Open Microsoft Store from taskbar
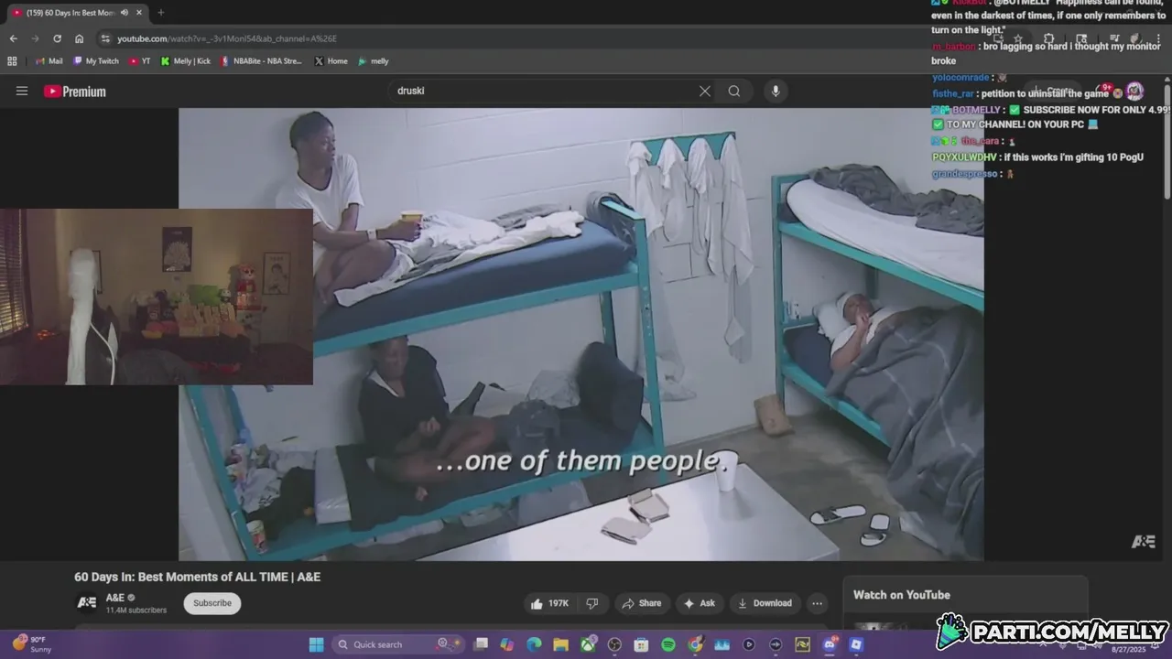This screenshot has height=659, width=1172. point(641,644)
